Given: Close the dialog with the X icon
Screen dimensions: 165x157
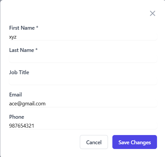Looking at the screenshot, I should pos(153,13).
